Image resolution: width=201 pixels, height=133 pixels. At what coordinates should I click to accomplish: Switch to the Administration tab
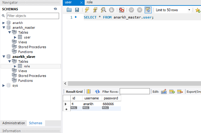[x=13, y=123]
